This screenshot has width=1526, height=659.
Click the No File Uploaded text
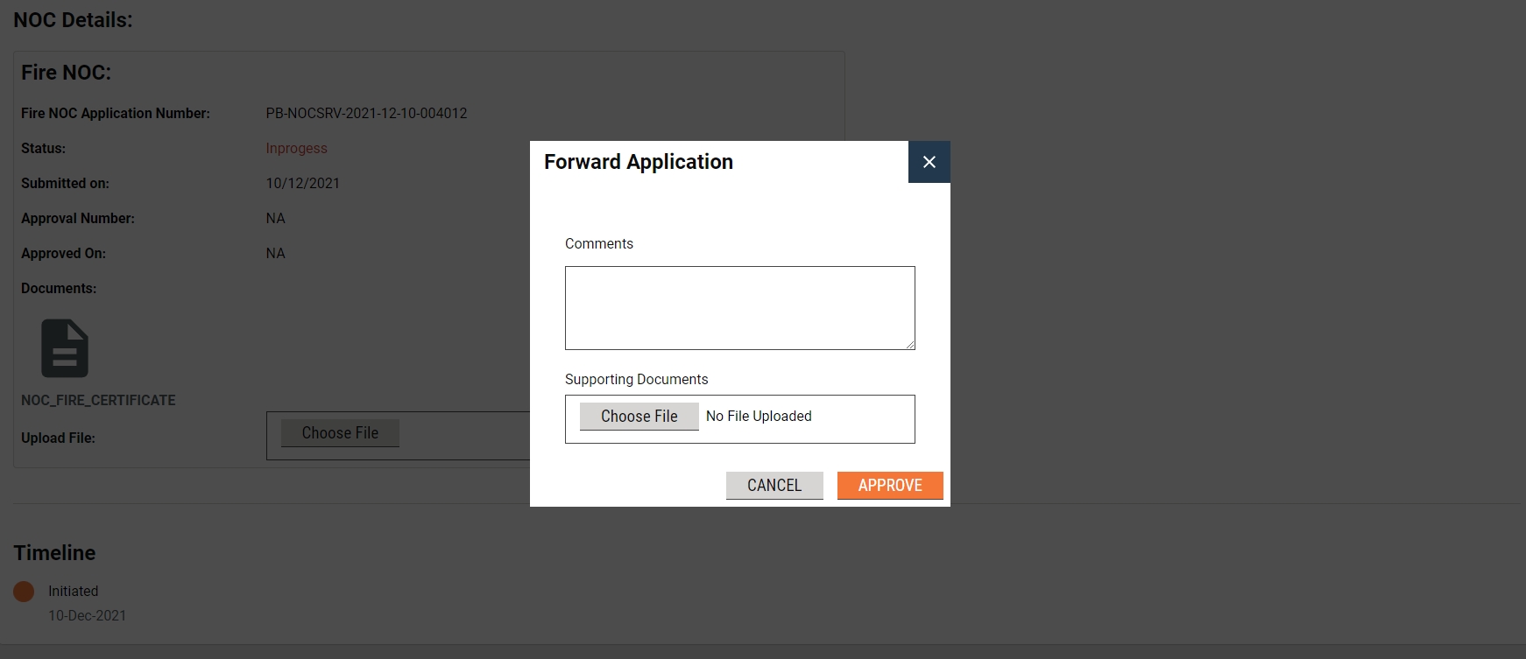pos(759,417)
